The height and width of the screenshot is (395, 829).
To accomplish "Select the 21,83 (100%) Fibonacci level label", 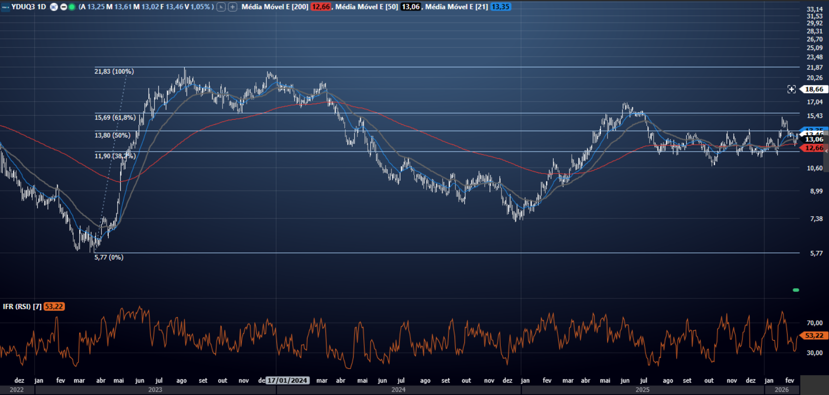I will tap(114, 71).
